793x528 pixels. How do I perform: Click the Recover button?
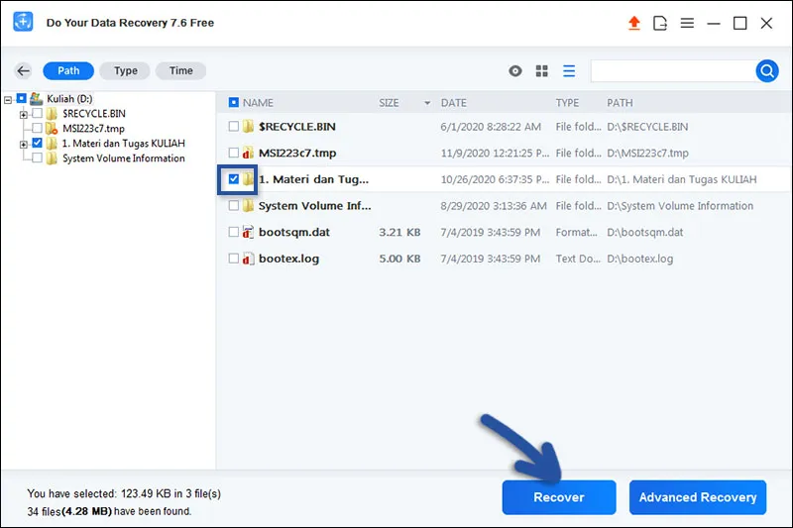click(x=559, y=497)
